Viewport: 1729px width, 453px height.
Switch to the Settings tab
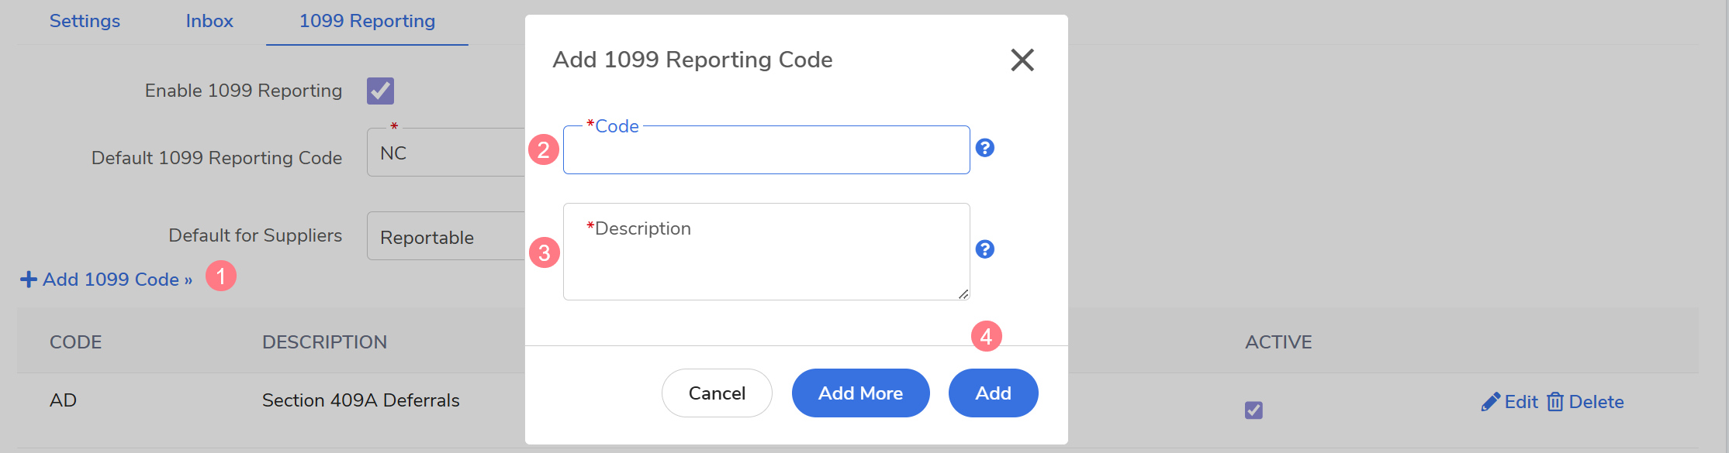85,21
